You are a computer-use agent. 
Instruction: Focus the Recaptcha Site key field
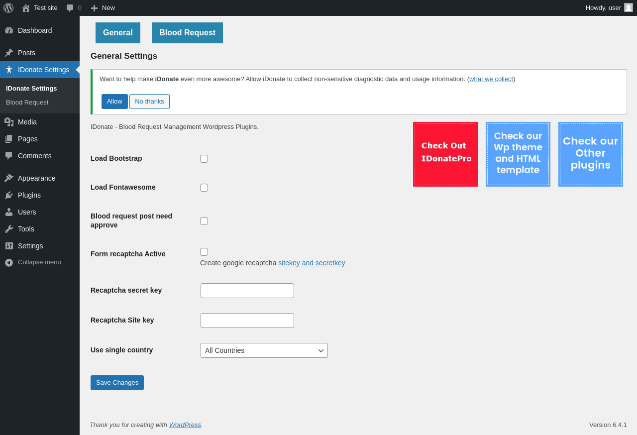click(247, 321)
